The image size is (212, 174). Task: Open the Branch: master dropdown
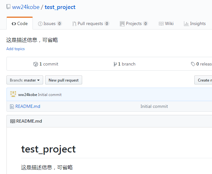pyautogui.click(x=25, y=80)
